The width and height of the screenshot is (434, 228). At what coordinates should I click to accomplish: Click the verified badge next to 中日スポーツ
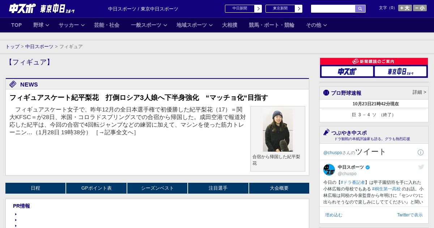pos(368,167)
